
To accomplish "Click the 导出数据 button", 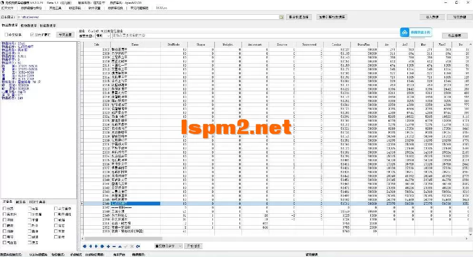I will (459, 17).
